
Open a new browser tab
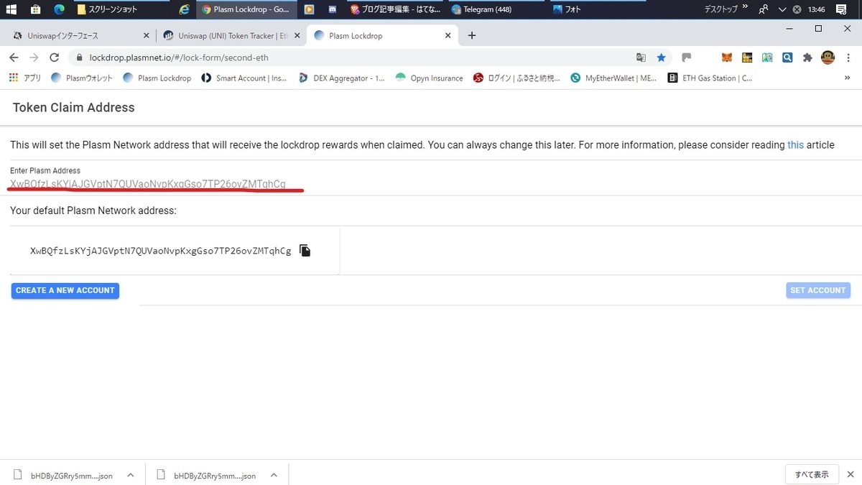(x=472, y=35)
